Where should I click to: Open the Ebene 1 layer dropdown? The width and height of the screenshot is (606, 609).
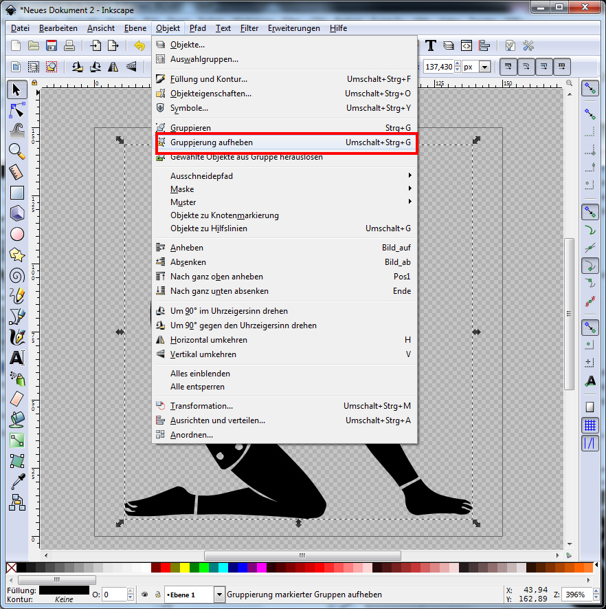click(219, 595)
